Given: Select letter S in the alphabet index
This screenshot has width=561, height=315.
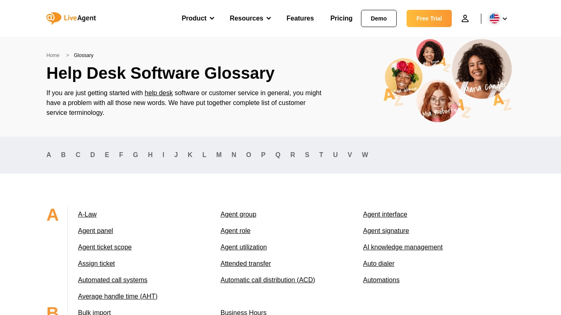Looking at the screenshot, I should coord(307,155).
